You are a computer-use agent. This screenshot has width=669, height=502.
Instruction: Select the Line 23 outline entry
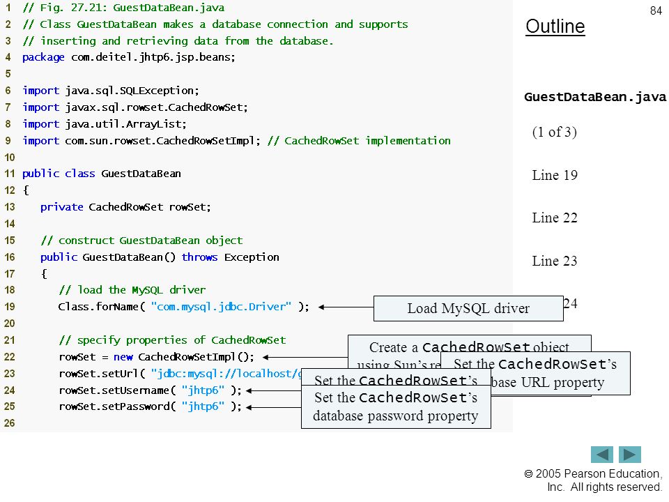point(555,261)
